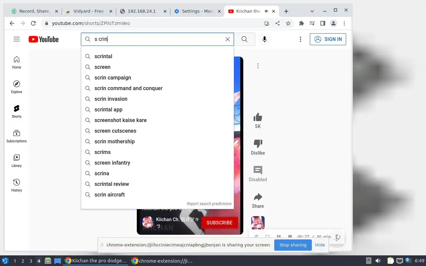Select 'scrin campaign' suggestion
Screen dimensions: 426x266
coord(157,78)
